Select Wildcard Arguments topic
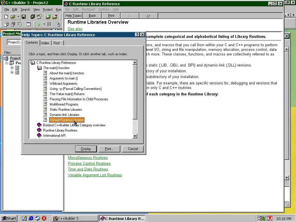This screenshot has width=296, height=222. (x=63, y=84)
